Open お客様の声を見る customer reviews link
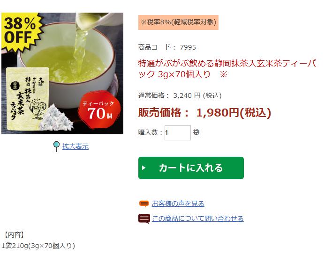Screen dimensions: 332x255 [x=178, y=204]
